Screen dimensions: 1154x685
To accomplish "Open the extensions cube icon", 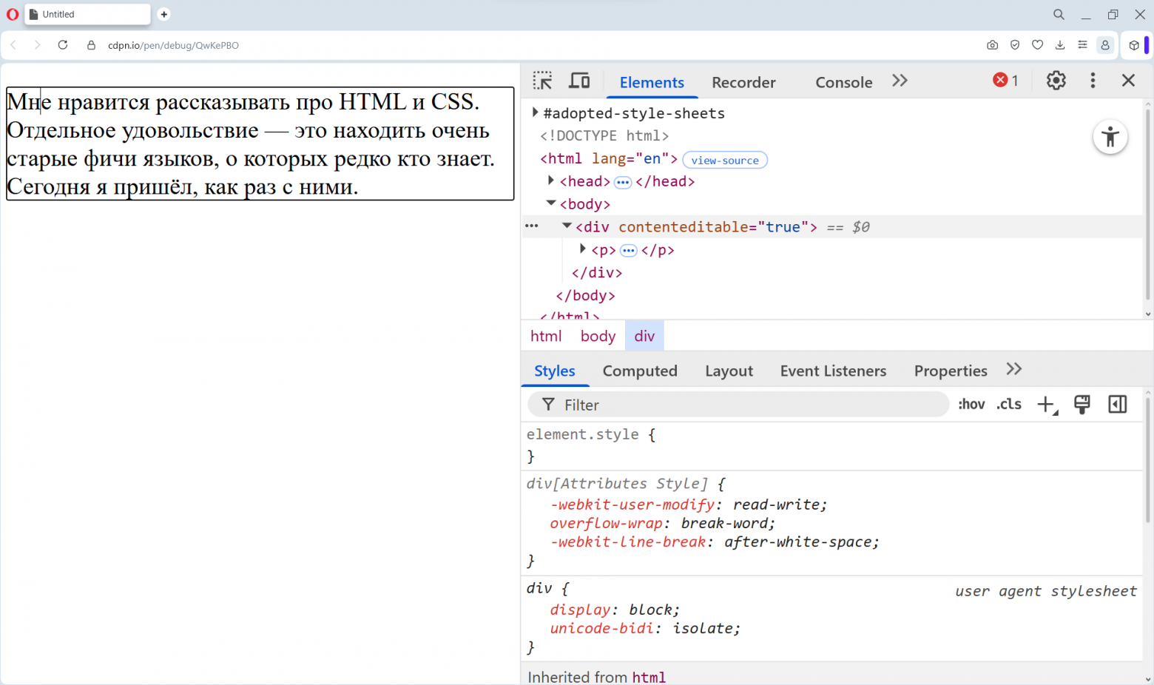I will 1134,45.
